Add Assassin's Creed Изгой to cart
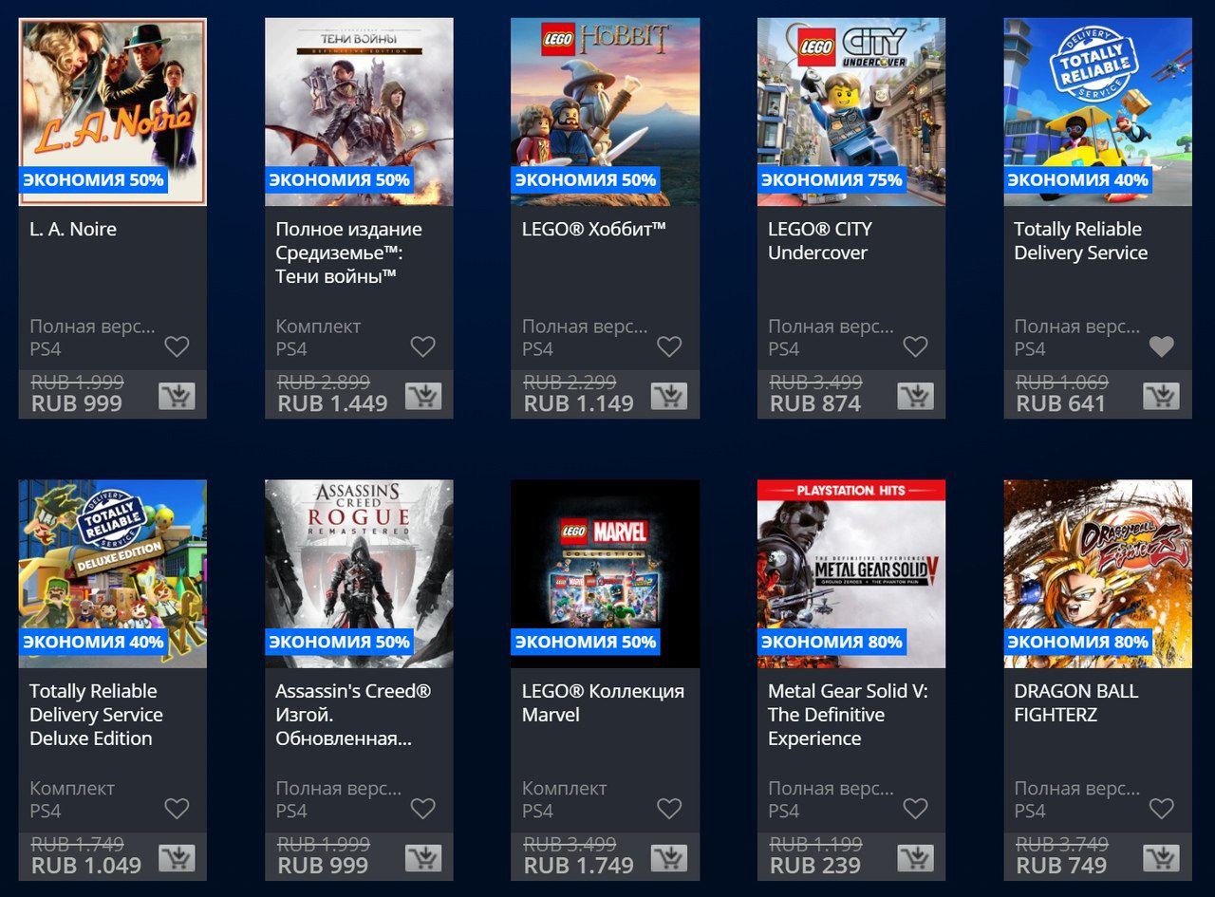 423,858
